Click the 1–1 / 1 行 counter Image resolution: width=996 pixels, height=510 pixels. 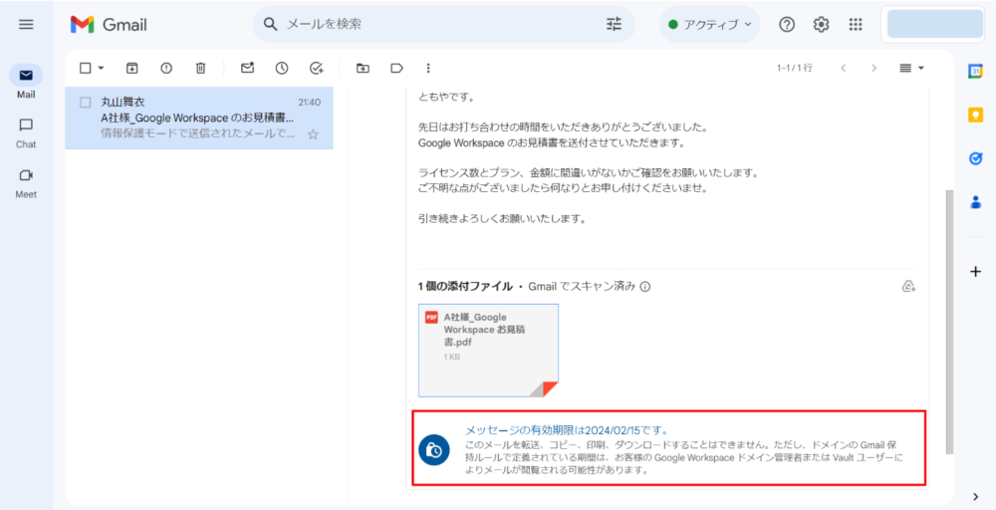click(794, 68)
